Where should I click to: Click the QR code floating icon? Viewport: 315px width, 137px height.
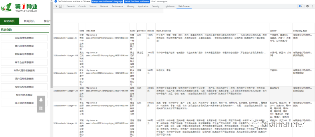point(41,108)
